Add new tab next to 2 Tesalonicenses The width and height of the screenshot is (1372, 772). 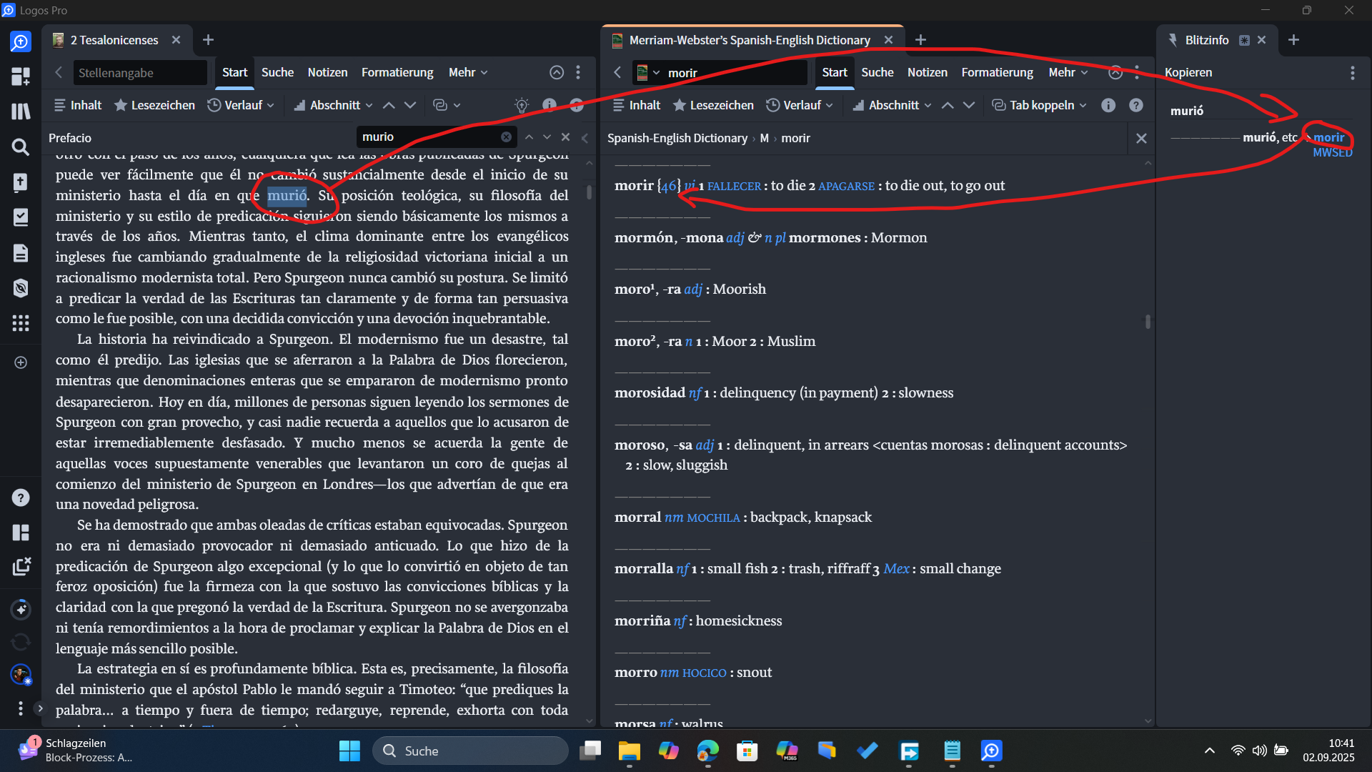coord(208,40)
